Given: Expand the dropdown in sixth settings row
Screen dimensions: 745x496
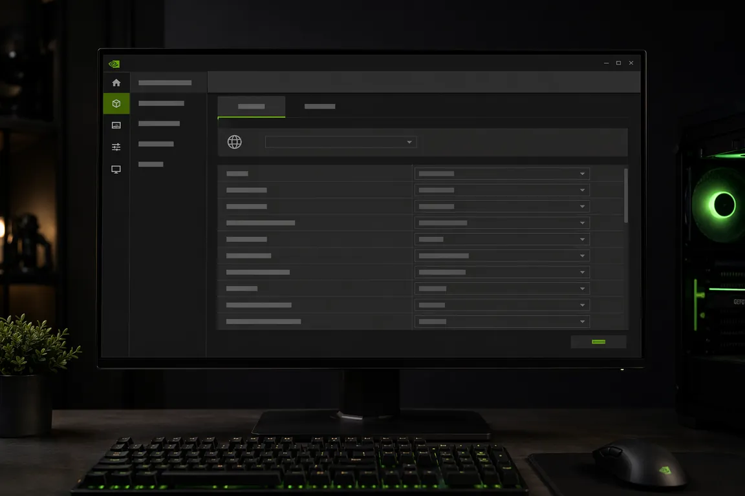Looking at the screenshot, I should [502, 256].
